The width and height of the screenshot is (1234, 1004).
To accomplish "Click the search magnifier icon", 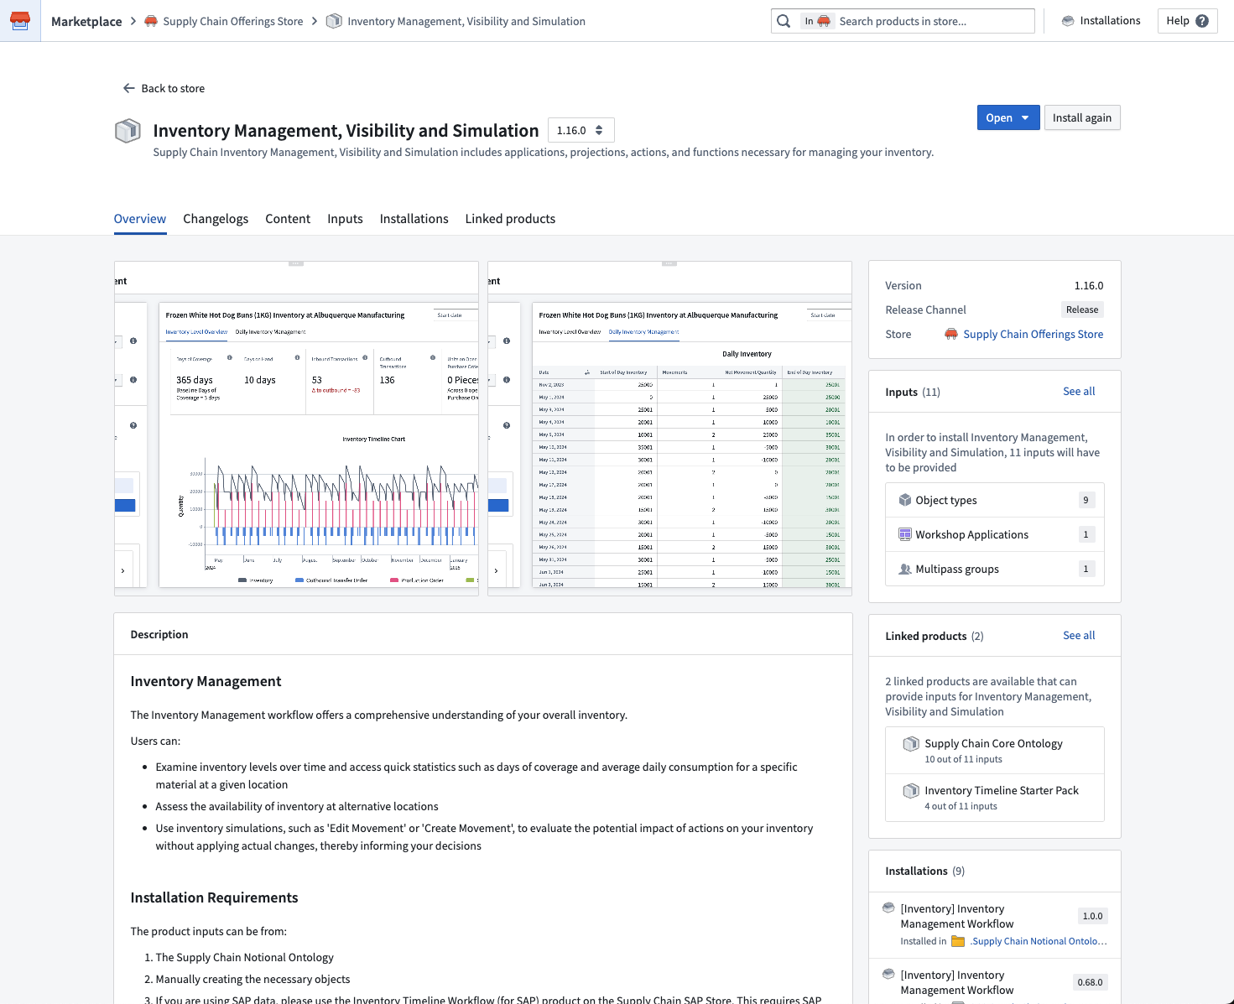I will [x=784, y=21].
